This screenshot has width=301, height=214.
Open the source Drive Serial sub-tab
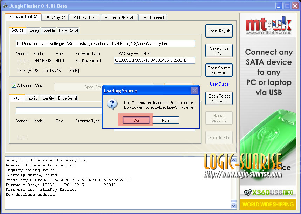click(68, 31)
